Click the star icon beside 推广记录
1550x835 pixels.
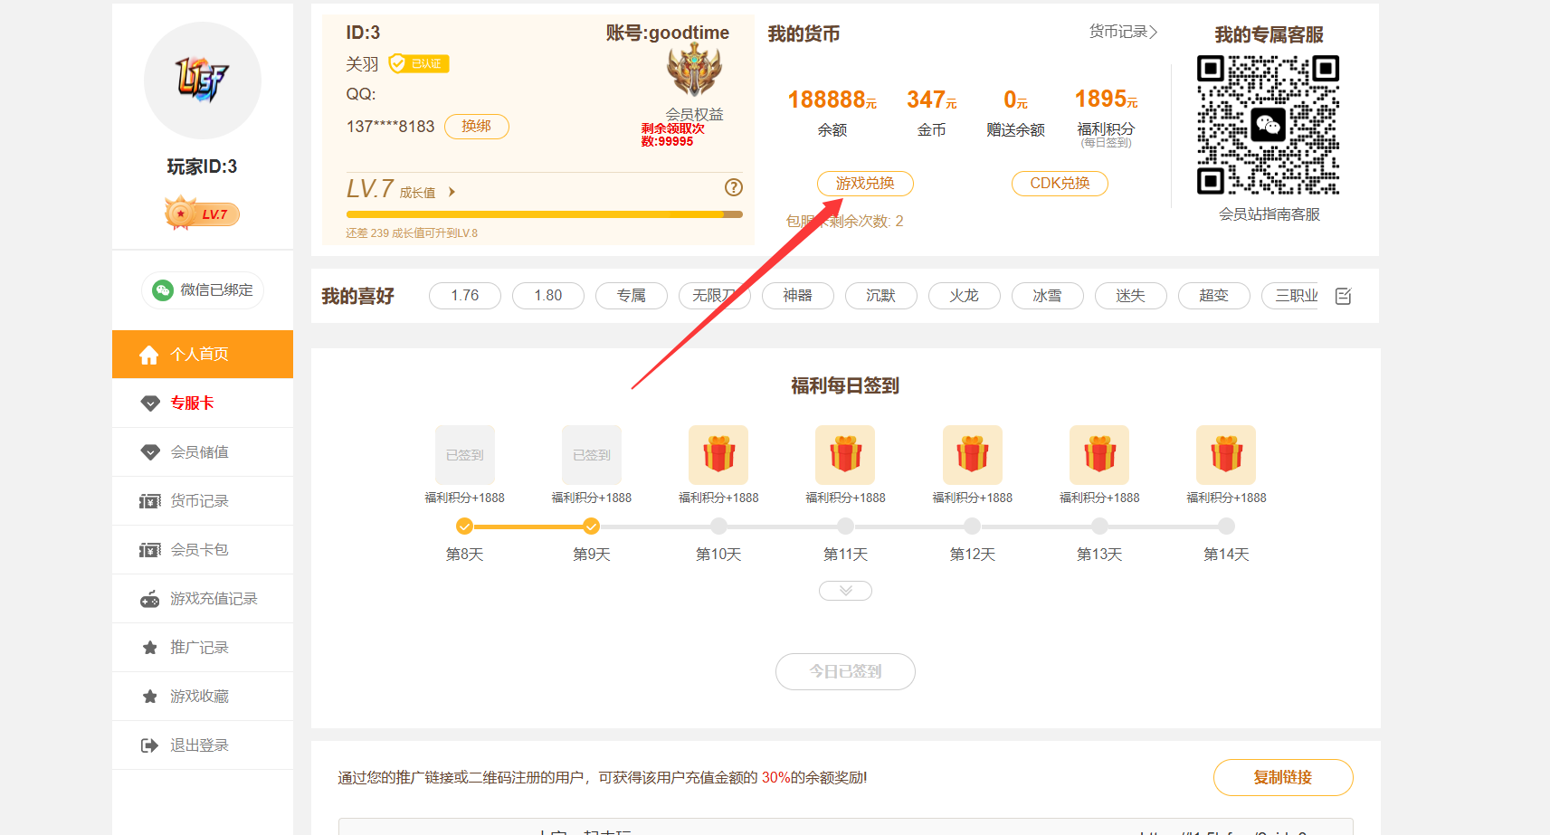point(150,648)
